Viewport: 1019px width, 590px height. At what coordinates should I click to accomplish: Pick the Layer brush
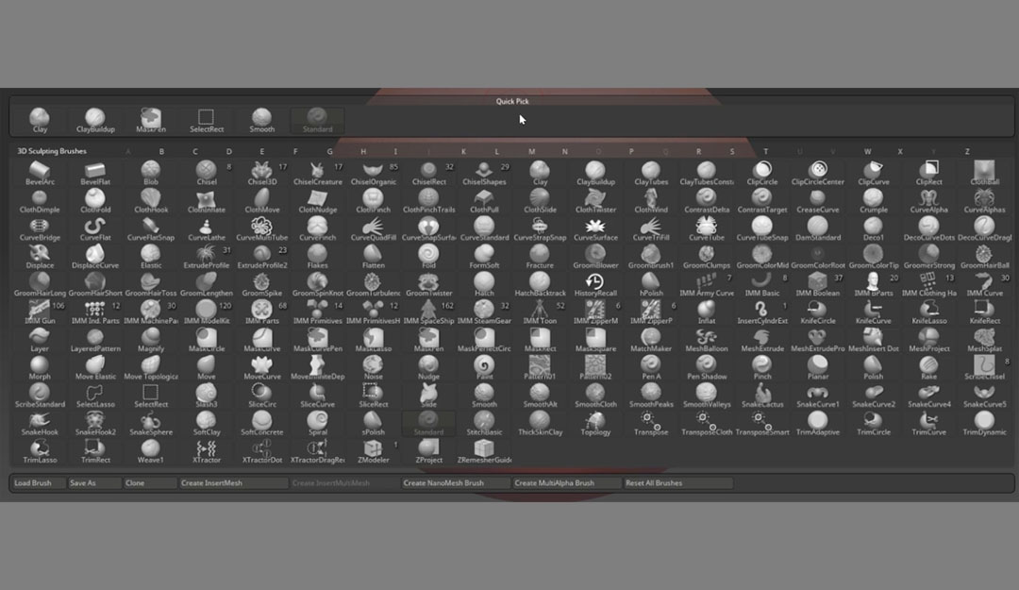coord(40,341)
